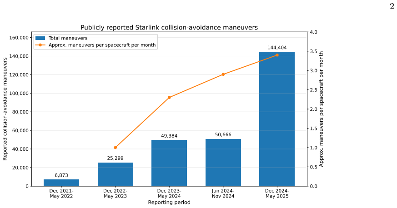Select the Dec 2022-May 2023 bar
Viewport: 397px width, 208px height.
[116, 174]
